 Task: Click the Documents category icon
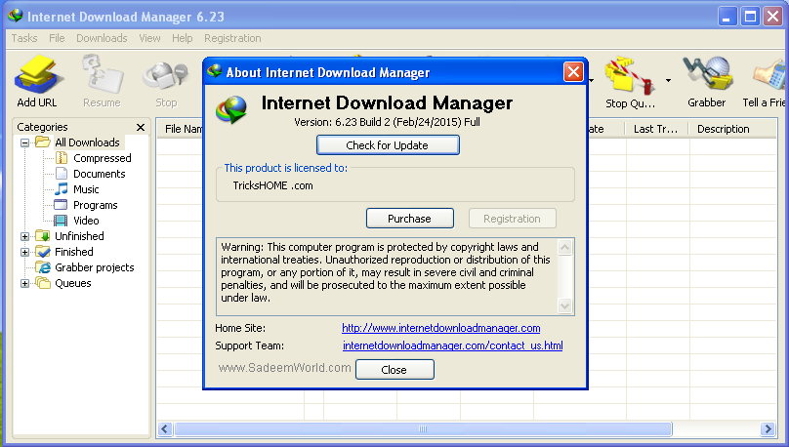62,174
